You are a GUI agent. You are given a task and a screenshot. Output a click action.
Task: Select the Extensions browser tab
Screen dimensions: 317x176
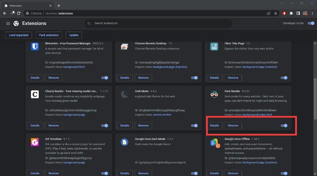(x=27, y=6)
